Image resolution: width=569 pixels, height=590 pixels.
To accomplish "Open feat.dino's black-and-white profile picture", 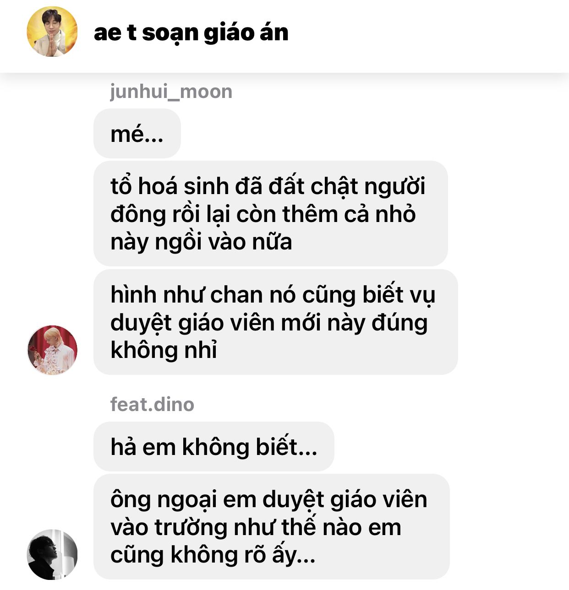I will [52, 554].
